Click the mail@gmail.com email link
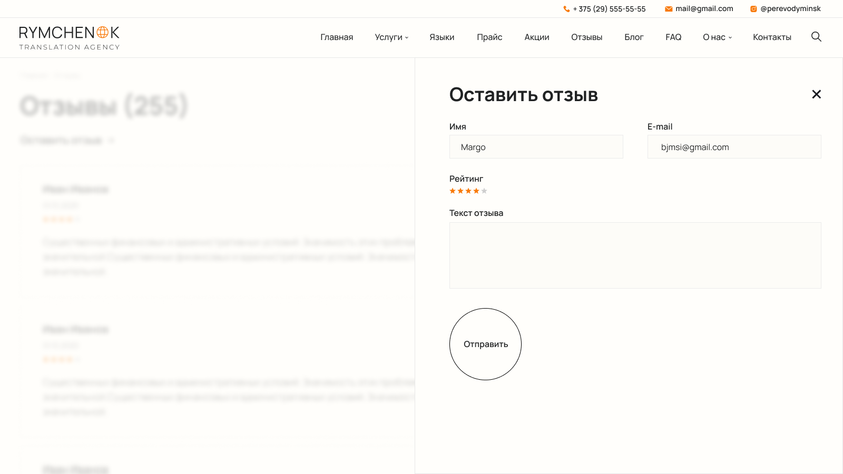The height and width of the screenshot is (474, 843). click(704, 9)
